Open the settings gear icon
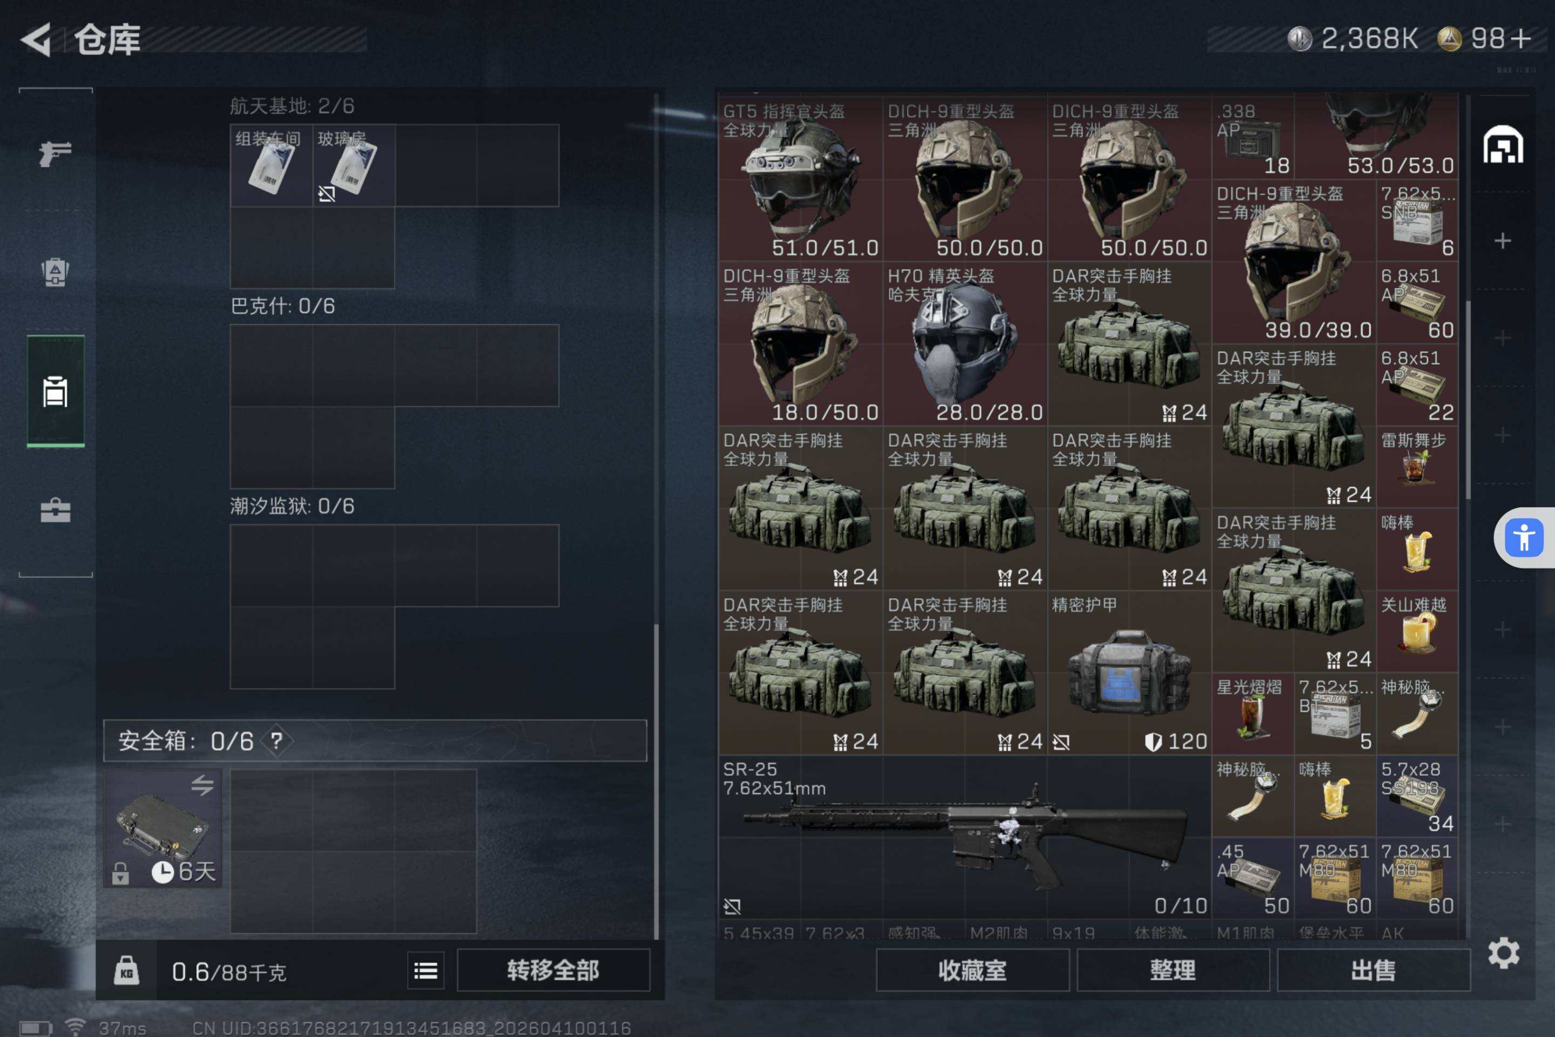The image size is (1555, 1037). coord(1503,953)
